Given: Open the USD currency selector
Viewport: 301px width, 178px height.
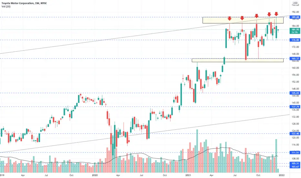Looking at the screenshot, I should 295,3.
